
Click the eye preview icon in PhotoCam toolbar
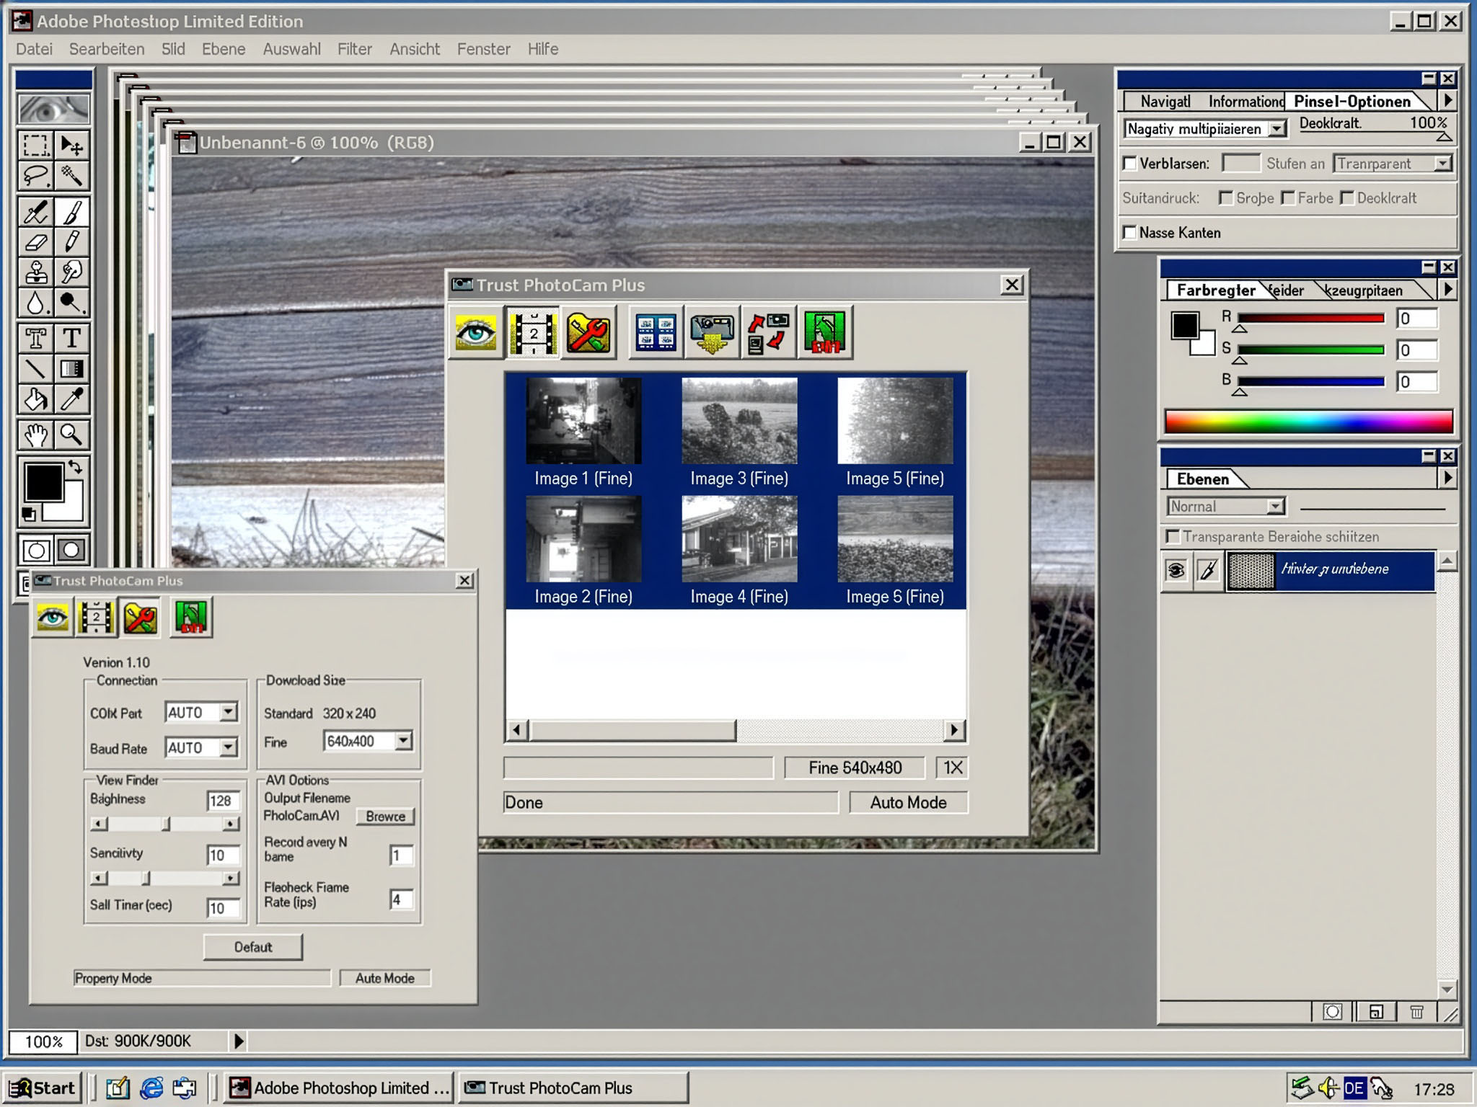(x=475, y=332)
